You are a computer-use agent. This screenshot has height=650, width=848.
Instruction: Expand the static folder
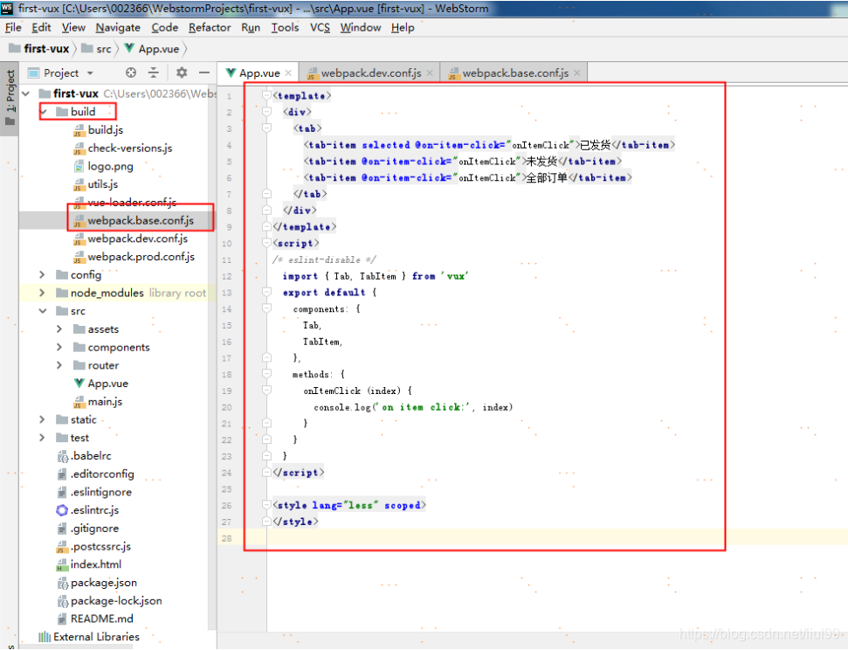point(42,419)
